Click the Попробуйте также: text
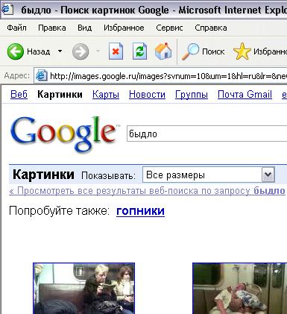Screen dimensions: 287x314 coord(59,211)
